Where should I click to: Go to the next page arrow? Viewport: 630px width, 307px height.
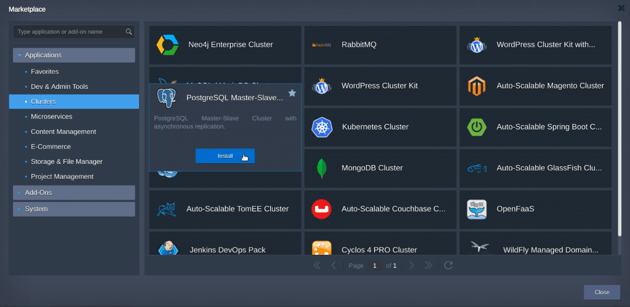pos(412,265)
